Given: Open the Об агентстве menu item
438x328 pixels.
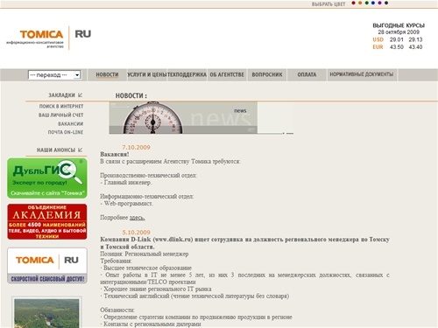Looking at the screenshot, I should 227,74.
